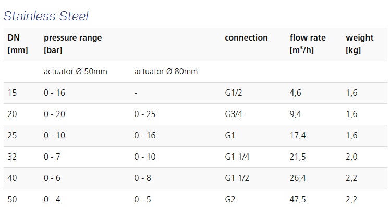
Task: Select the 21,5 flow rate cell
Action: click(x=298, y=157)
